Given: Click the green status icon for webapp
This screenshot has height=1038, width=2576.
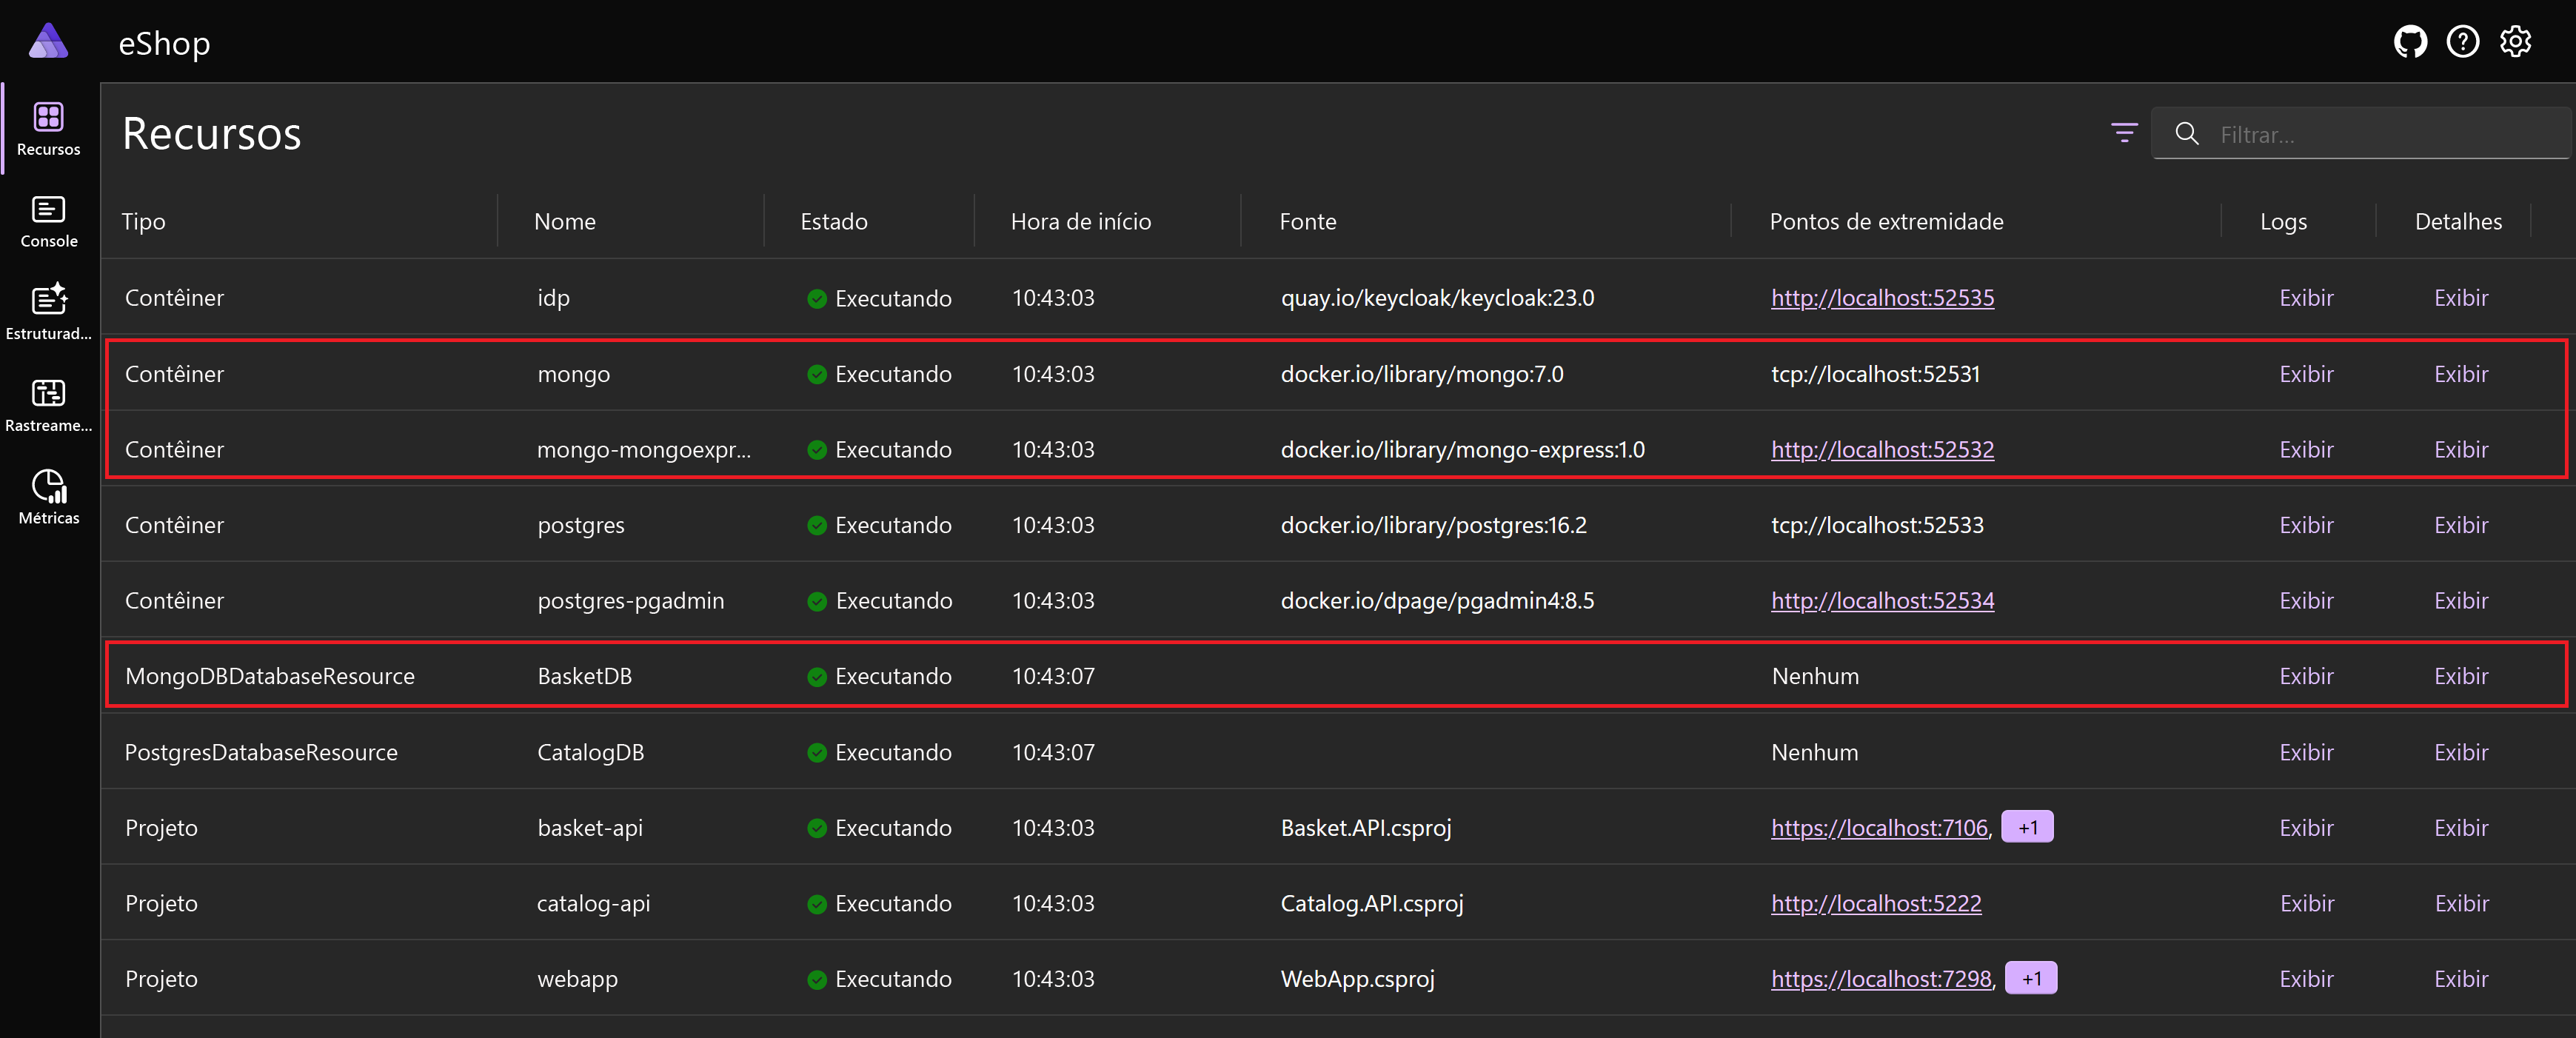Looking at the screenshot, I should tap(817, 980).
